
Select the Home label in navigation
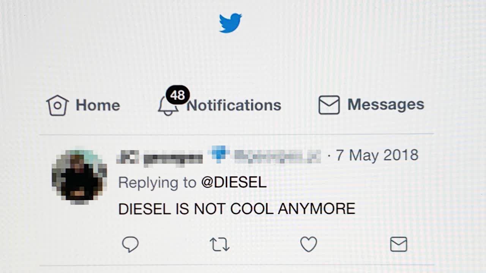click(x=98, y=105)
